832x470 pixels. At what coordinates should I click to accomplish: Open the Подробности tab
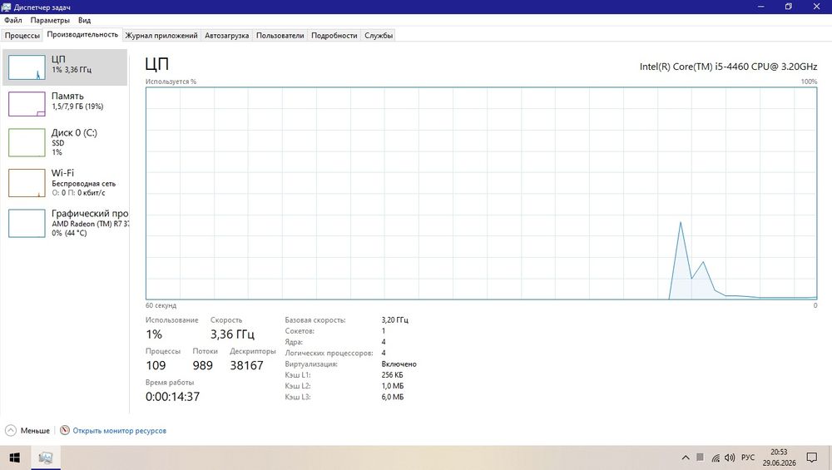coord(334,36)
